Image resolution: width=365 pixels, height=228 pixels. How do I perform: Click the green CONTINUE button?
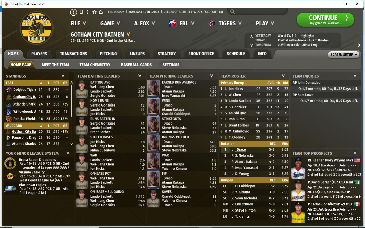click(325, 20)
